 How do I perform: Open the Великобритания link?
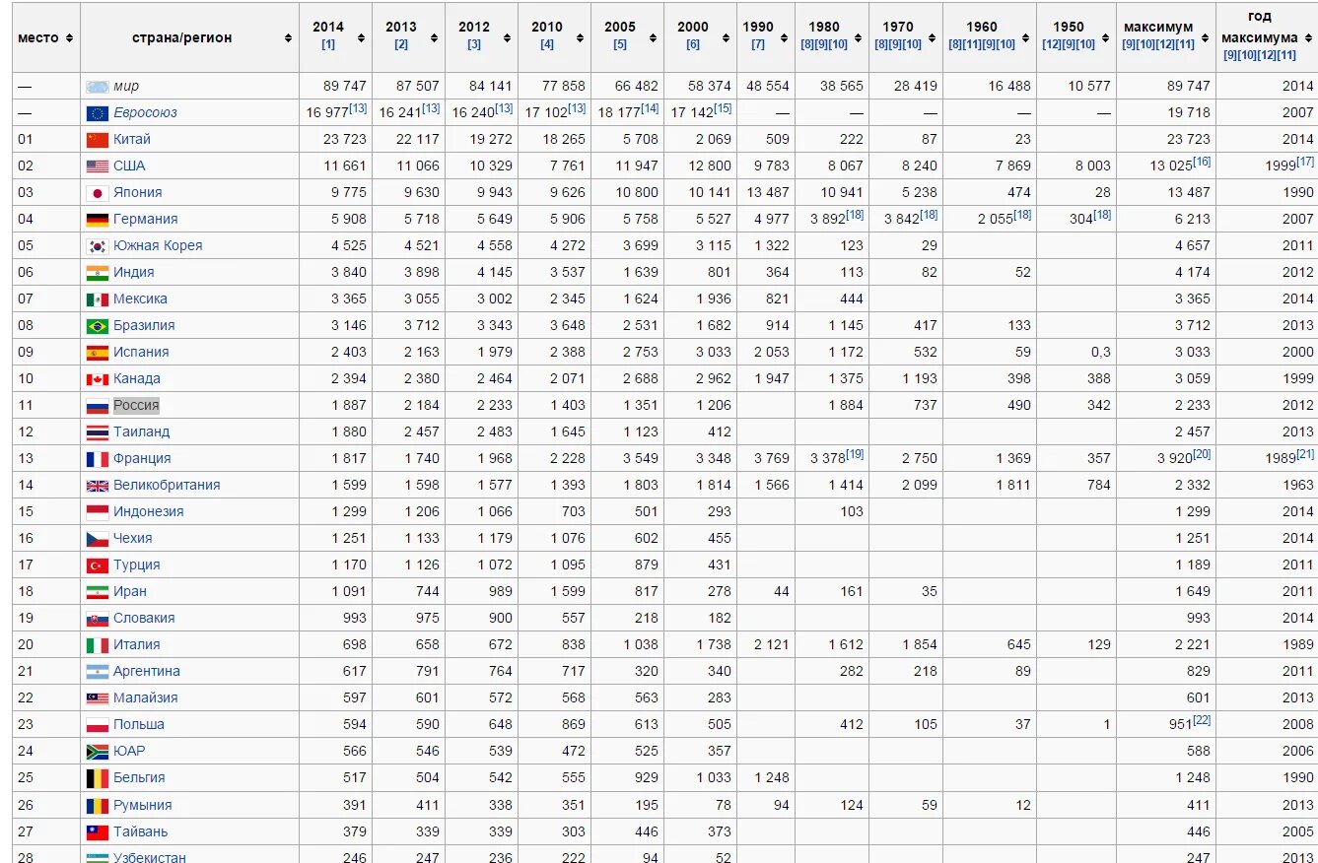click(167, 486)
